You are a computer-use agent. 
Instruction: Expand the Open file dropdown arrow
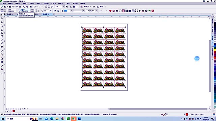click(x=7, y=7)
